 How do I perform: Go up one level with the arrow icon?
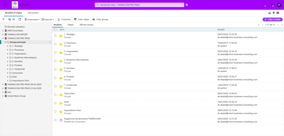point(3,19)
